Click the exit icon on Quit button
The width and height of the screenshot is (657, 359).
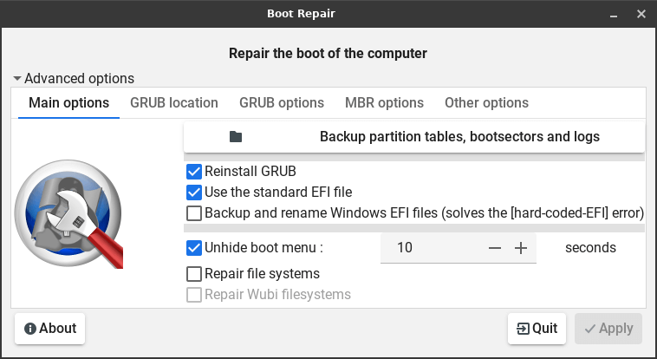pos(523,329)
